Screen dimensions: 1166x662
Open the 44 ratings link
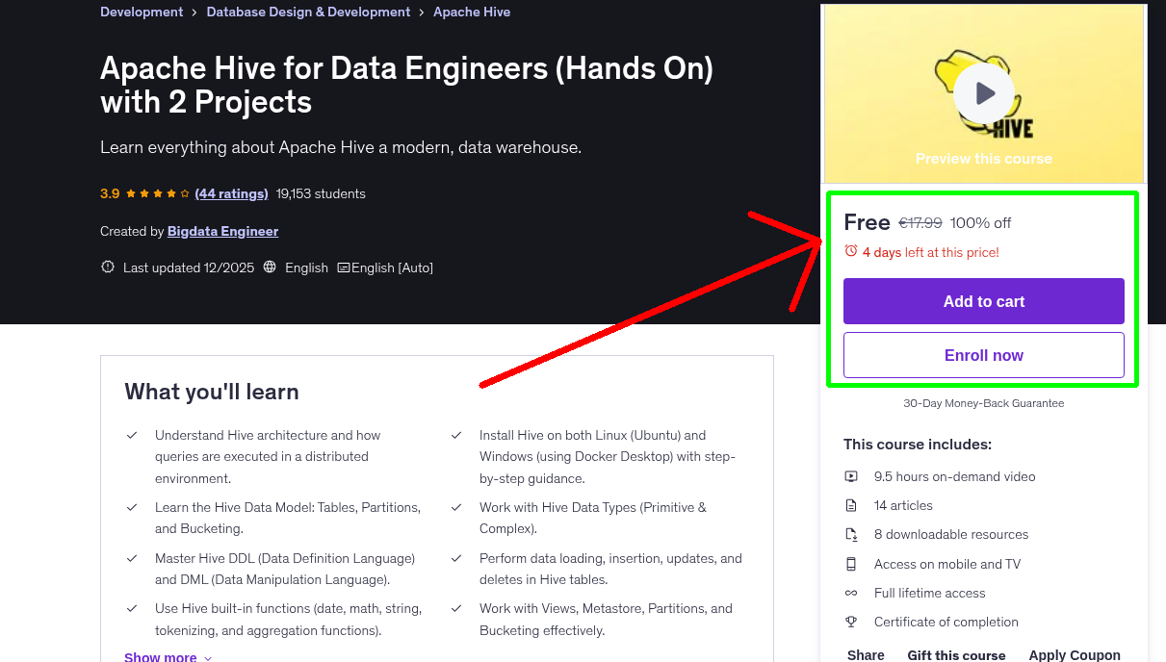click(231, 193)
